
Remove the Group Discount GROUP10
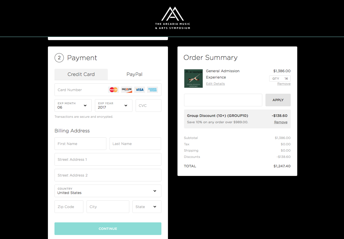point(281,122)
